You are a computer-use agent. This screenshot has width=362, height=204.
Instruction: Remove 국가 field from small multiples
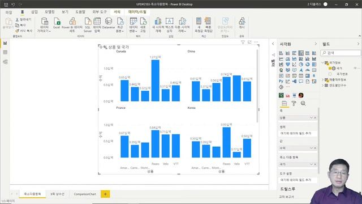pyautogui.click(x=315, y=164)
